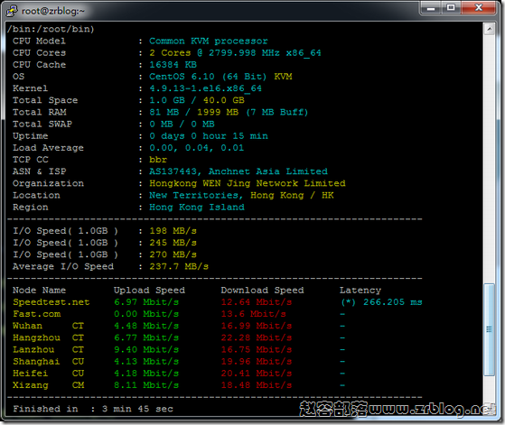This screenshot has height=425, width=505.
Task: Click the Xizang CM node name
Action: (48, 385)
